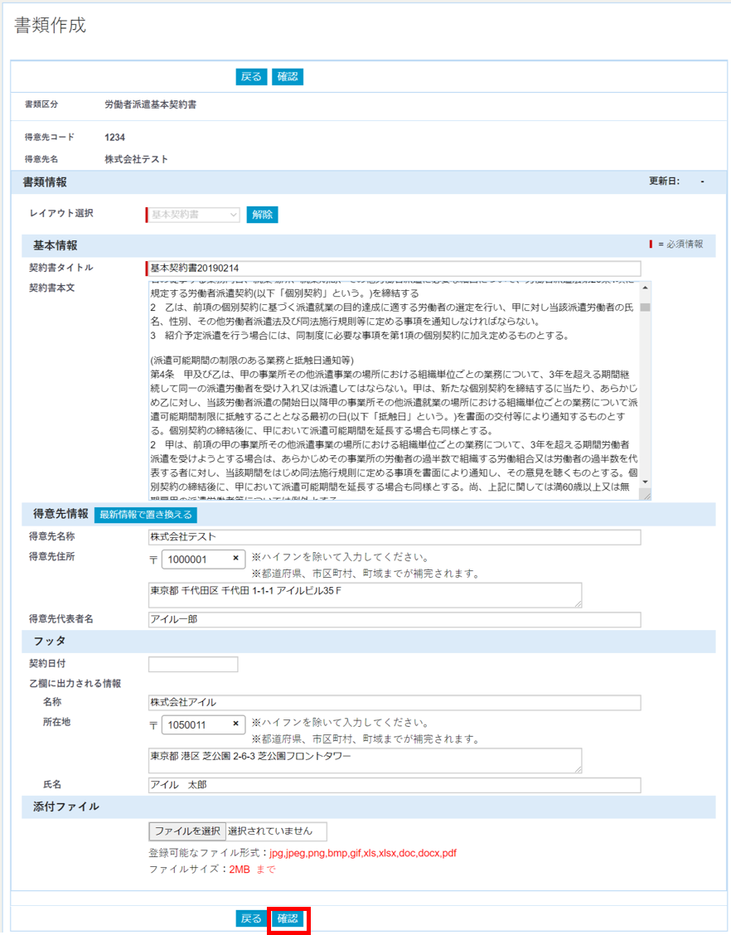
Task: Click the 株式会社テスト 得意先名 value
Action: coord(136,159)
